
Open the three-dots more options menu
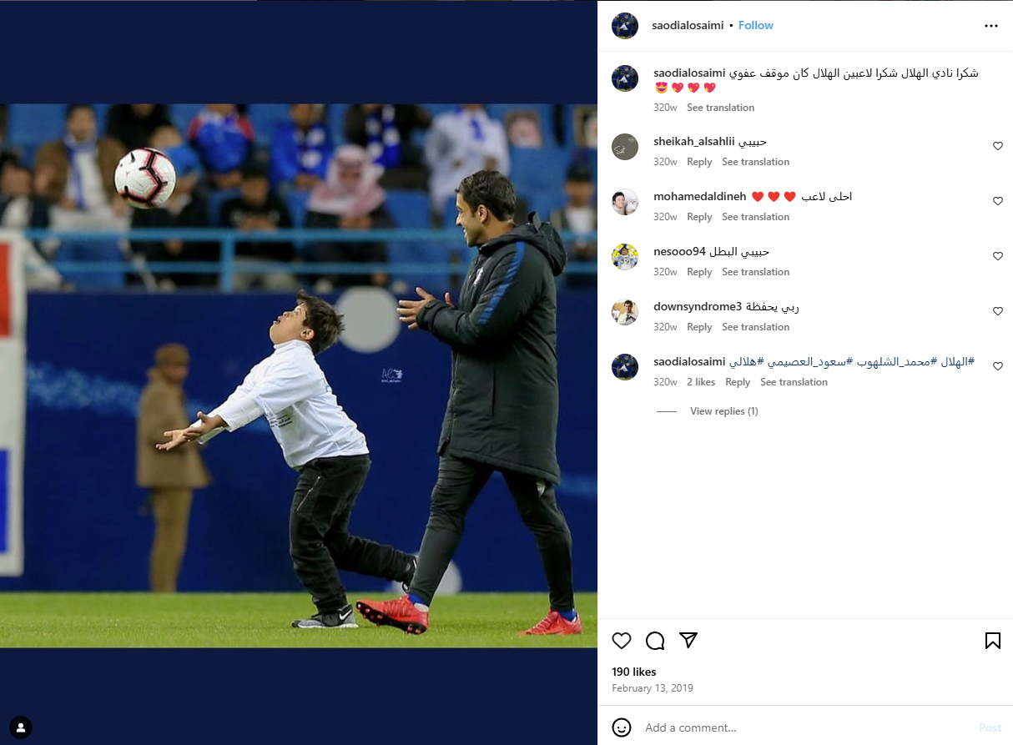[x=991, y=26]
